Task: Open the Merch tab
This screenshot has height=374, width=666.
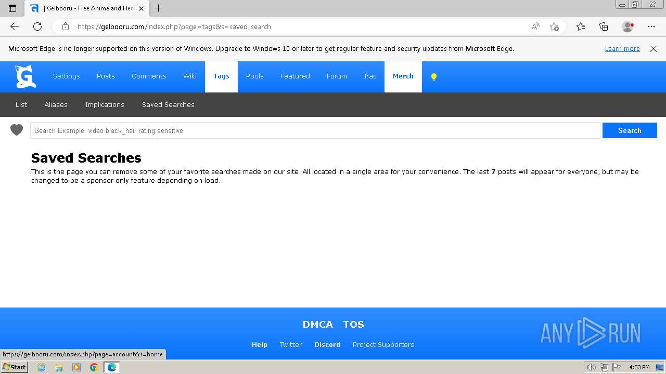Action: pyautogui.click(x=403, y=76)
